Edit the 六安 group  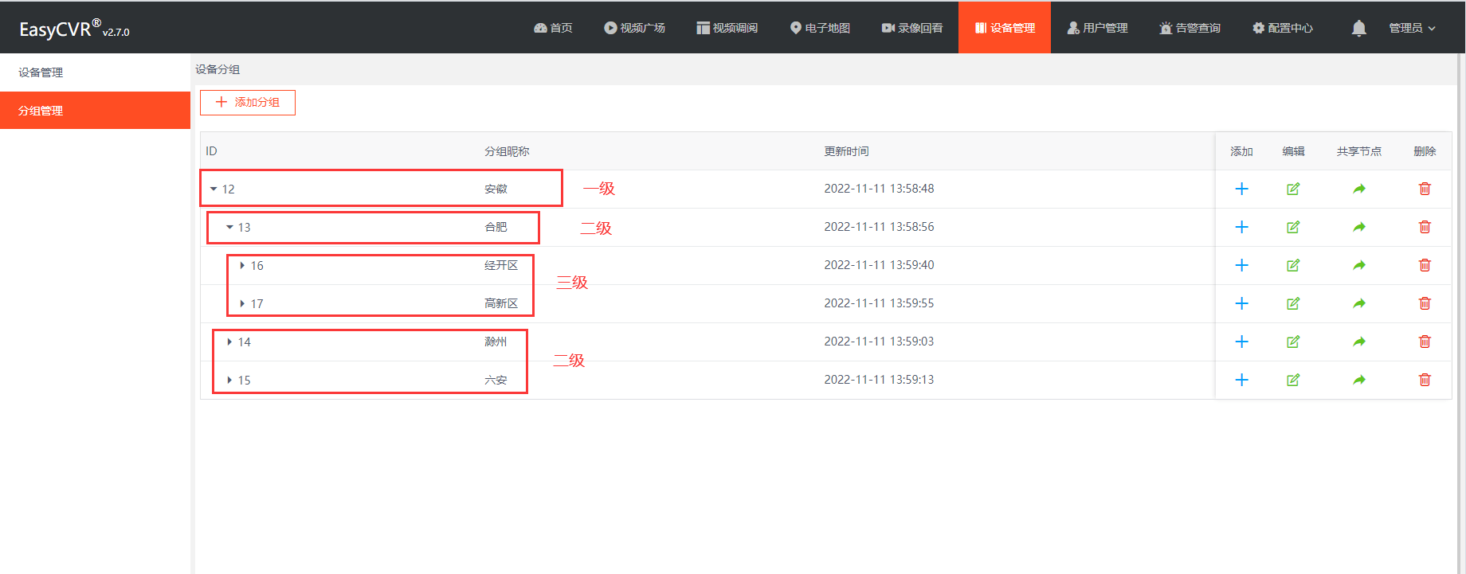point(1293,380)
